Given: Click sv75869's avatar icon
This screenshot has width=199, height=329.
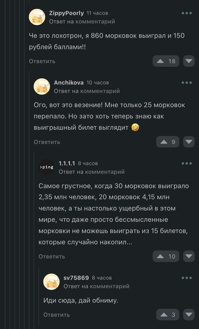Looking at the screenshot, I should pos(51,282).
